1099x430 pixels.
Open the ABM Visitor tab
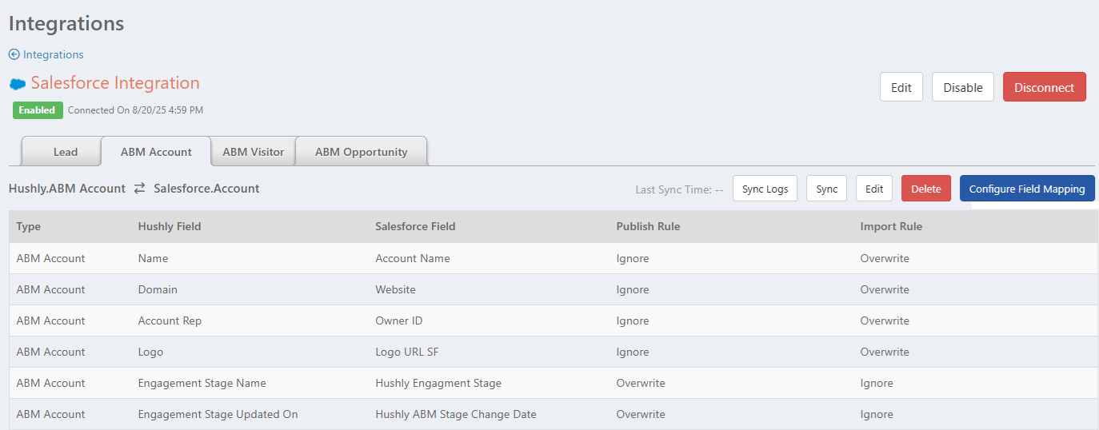click(x=253, y=151)
